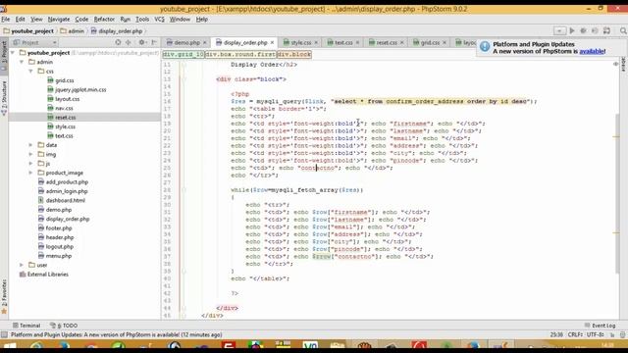Click the CRLF line separator indicator
The height and width of the screenshot is (353, 628).
[575, 334]
